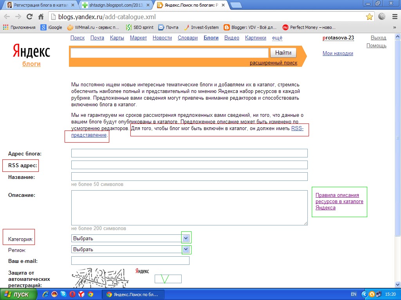
Task: Open the Blogger: VDV bookmark
Action: click(250, 27)
